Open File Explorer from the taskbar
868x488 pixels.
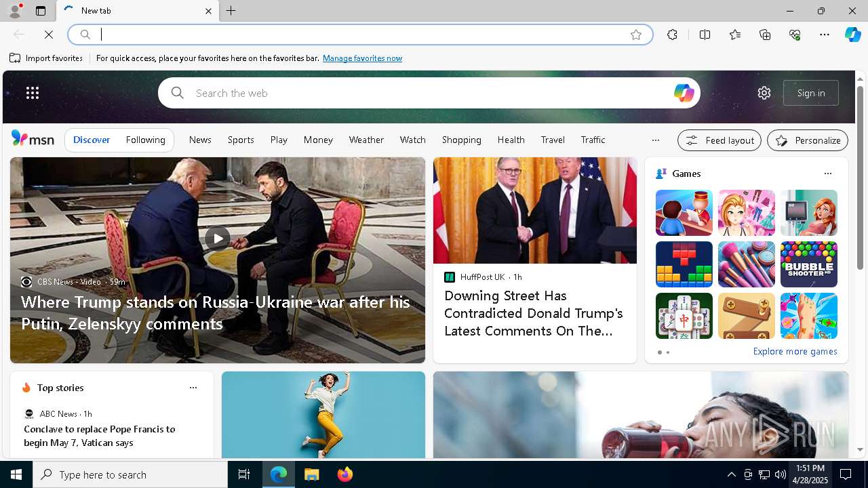point(311,474)
